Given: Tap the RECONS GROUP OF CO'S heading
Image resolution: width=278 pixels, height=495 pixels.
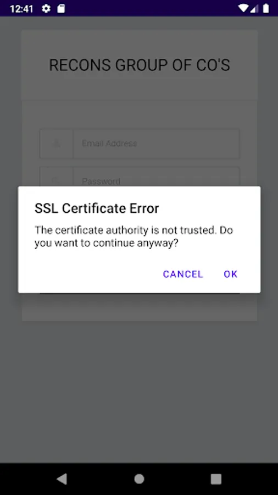Looking at the screenshot, I should pos(140,65).
